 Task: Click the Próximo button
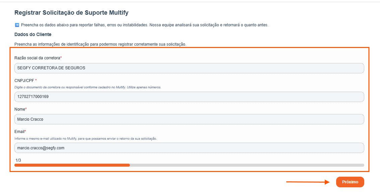(350, 182)
